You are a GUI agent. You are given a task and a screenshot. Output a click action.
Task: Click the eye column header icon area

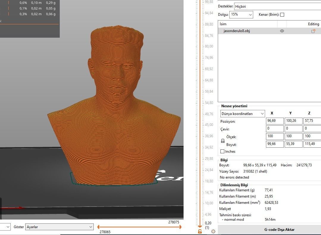click(x=282, y=24)
